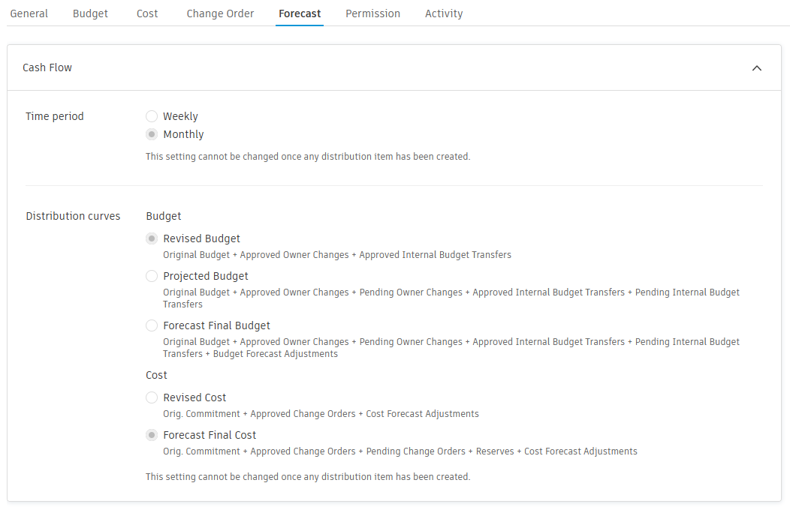Image resolution: width=790 pixels, height=507 pixels.
Task: Choose Projected Budget radio button
Action: (x=152, y=276)
